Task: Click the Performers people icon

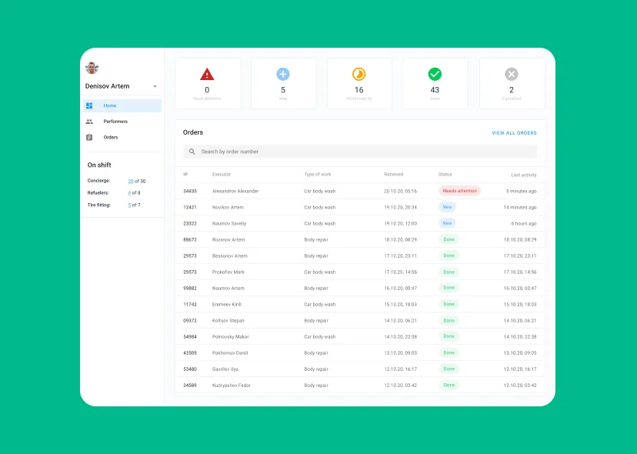Action: pos(89,122)
